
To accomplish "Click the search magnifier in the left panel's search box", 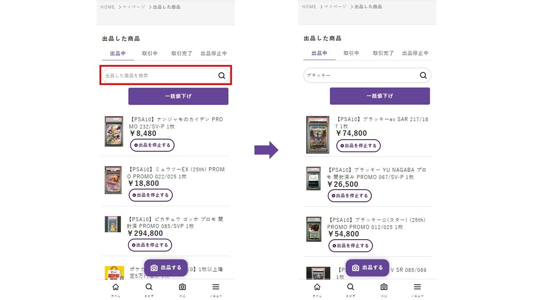I will click(222, 76).
